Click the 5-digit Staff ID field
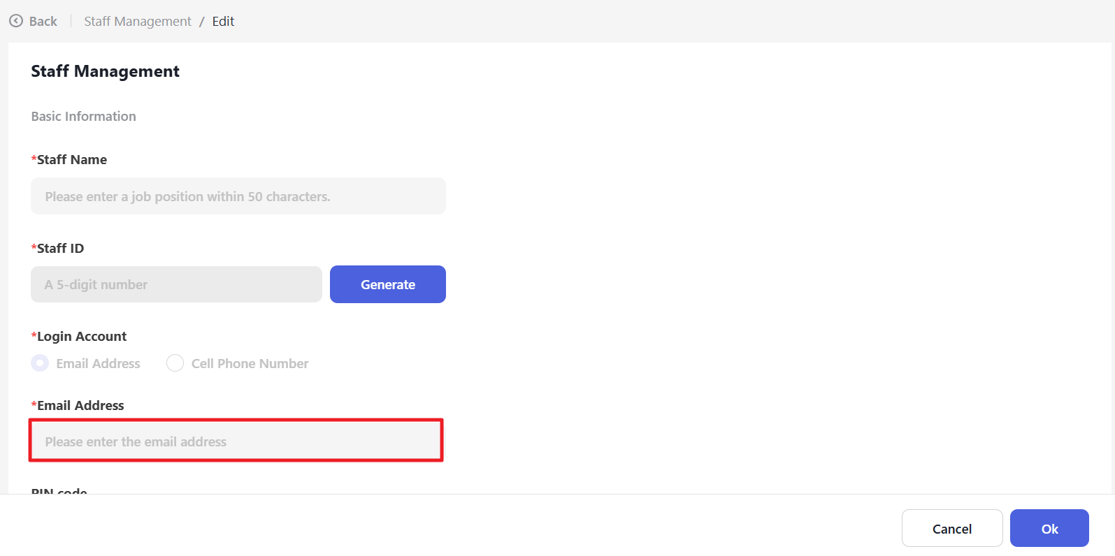Screen dimensions: 1115x556 (x=176, y=284)
